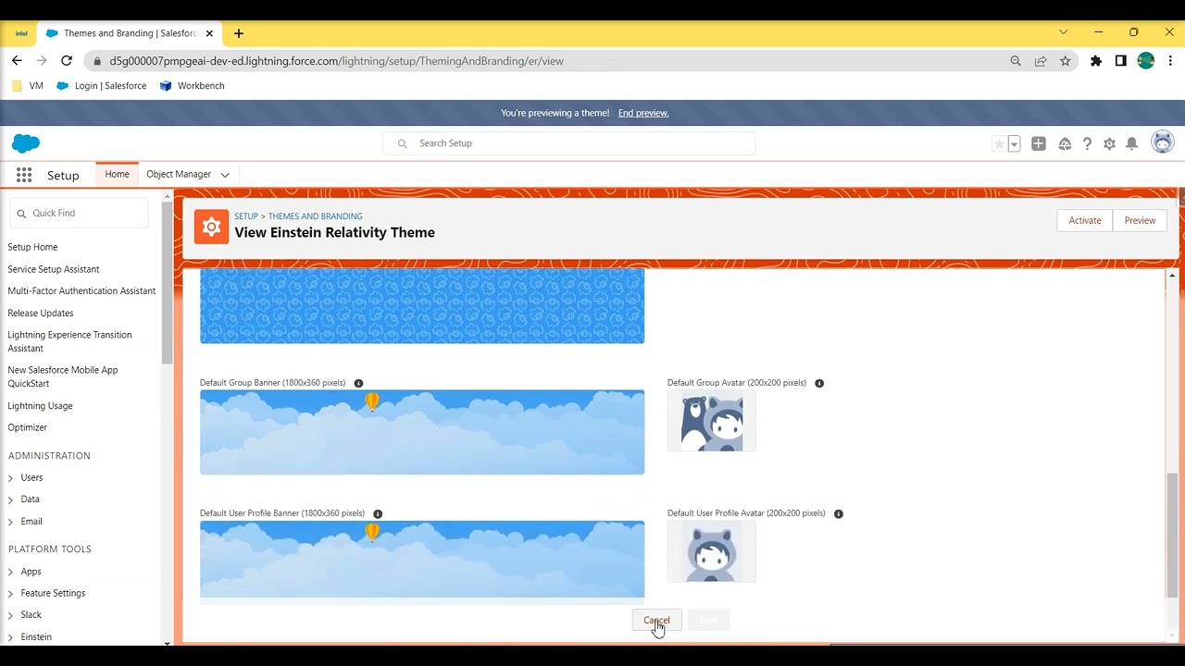
Task: Open Service Setup Assistant in sidebar
Action: point(54,269)
